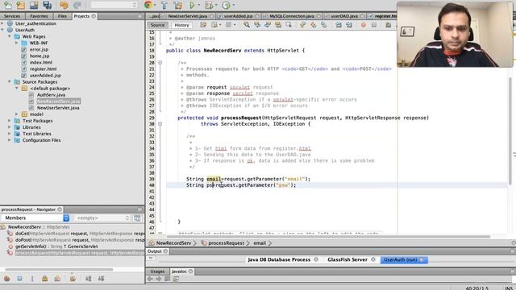Select register.html in Web Pages
Image resolution: width=516 pixels, height=290 pixels.
pos(43,68)
